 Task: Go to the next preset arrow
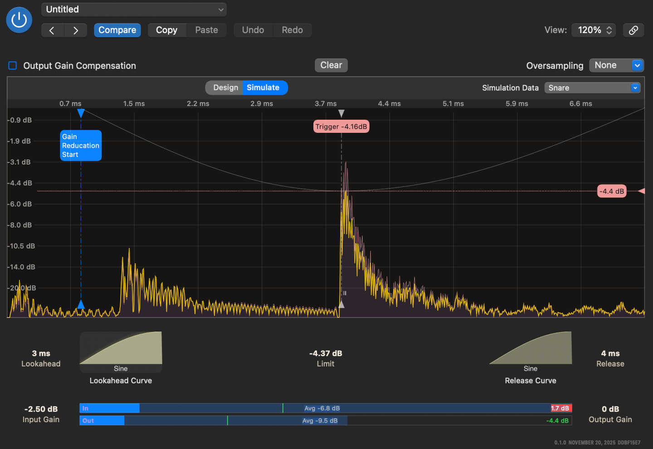point(76,30)
